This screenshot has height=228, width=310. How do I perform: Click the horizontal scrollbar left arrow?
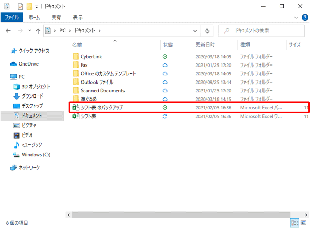69,215
